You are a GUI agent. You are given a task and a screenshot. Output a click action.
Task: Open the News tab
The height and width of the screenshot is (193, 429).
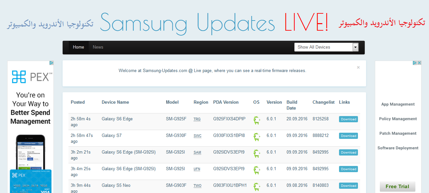pyautogui.click(x=98, y=47)
